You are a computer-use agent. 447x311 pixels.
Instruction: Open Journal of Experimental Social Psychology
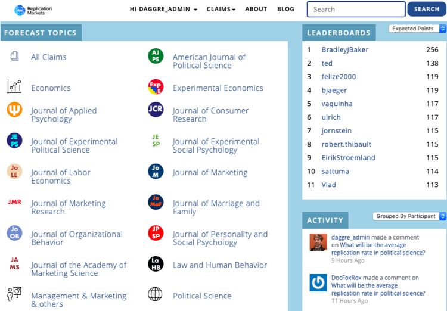[x=216, y=145]
